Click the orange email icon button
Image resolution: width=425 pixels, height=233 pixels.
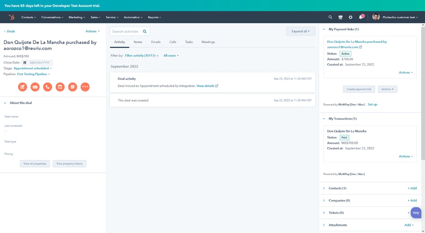(35, 86)
